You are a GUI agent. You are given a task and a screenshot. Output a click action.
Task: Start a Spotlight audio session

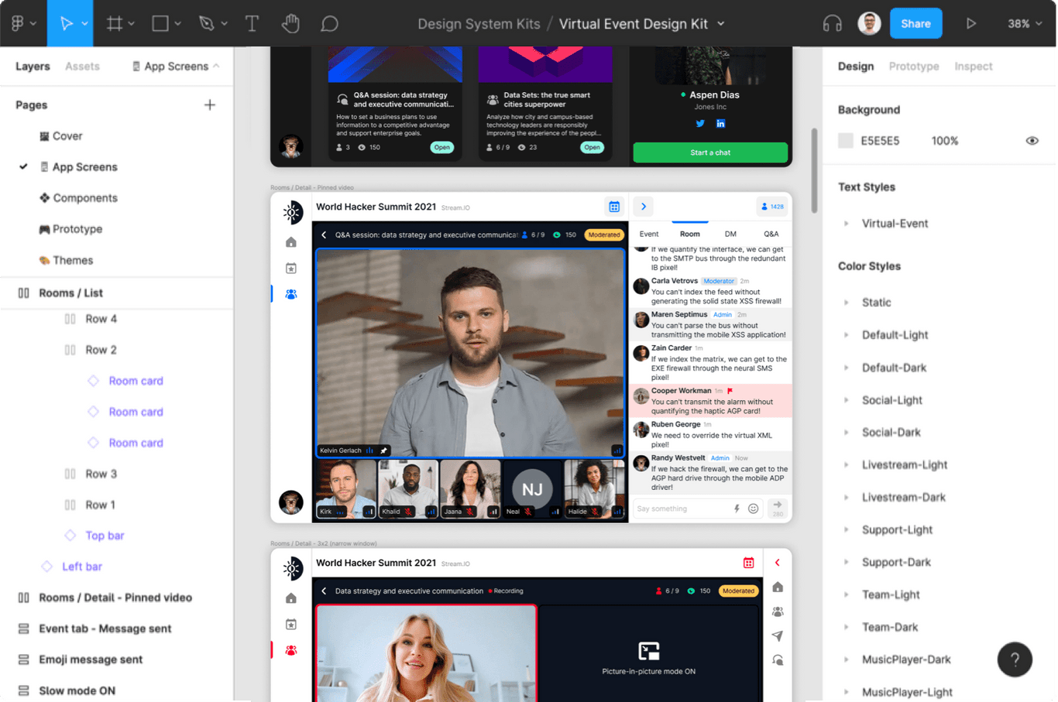[x=832, y=23]
